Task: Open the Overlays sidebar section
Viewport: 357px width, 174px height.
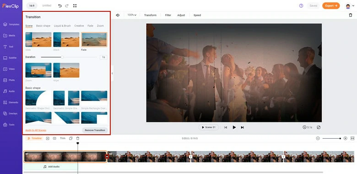Action: click(x=10, y=114)
